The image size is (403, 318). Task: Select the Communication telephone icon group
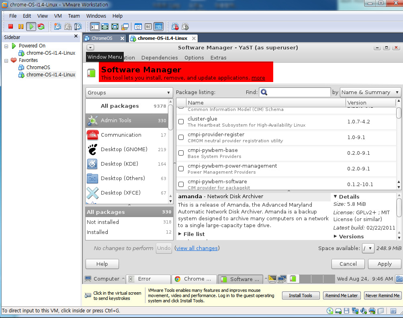click(x=92, y=135)
